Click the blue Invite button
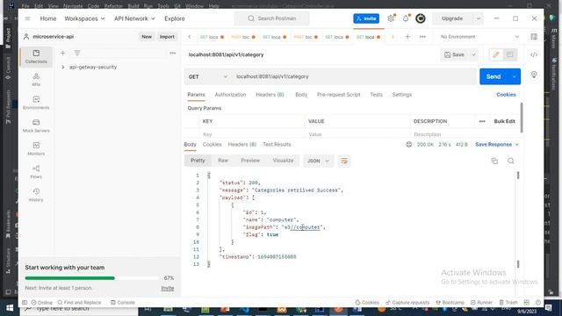562x316 pixels. click(x=366, y=18)
